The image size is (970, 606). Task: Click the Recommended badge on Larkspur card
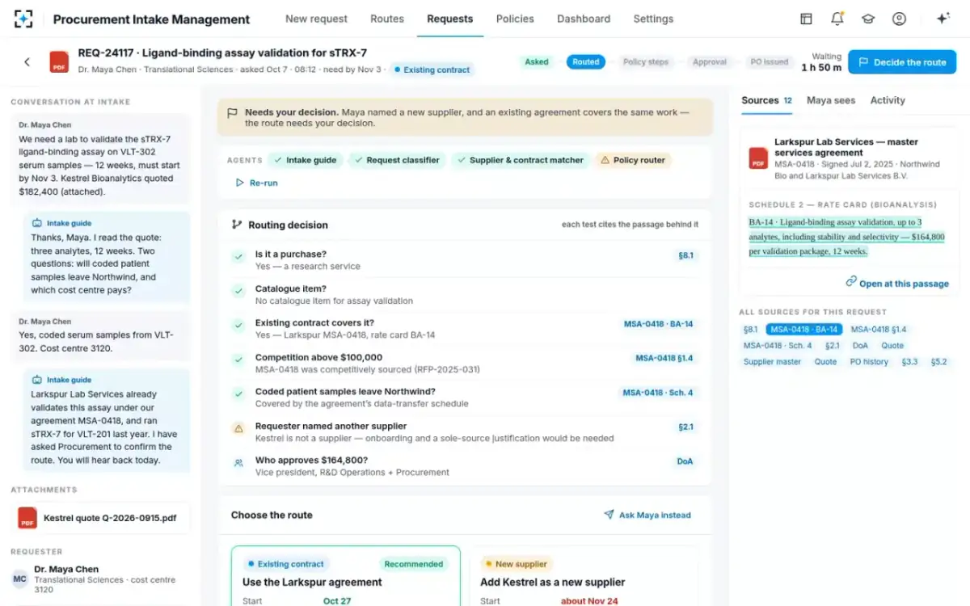(x=414, y=564)
